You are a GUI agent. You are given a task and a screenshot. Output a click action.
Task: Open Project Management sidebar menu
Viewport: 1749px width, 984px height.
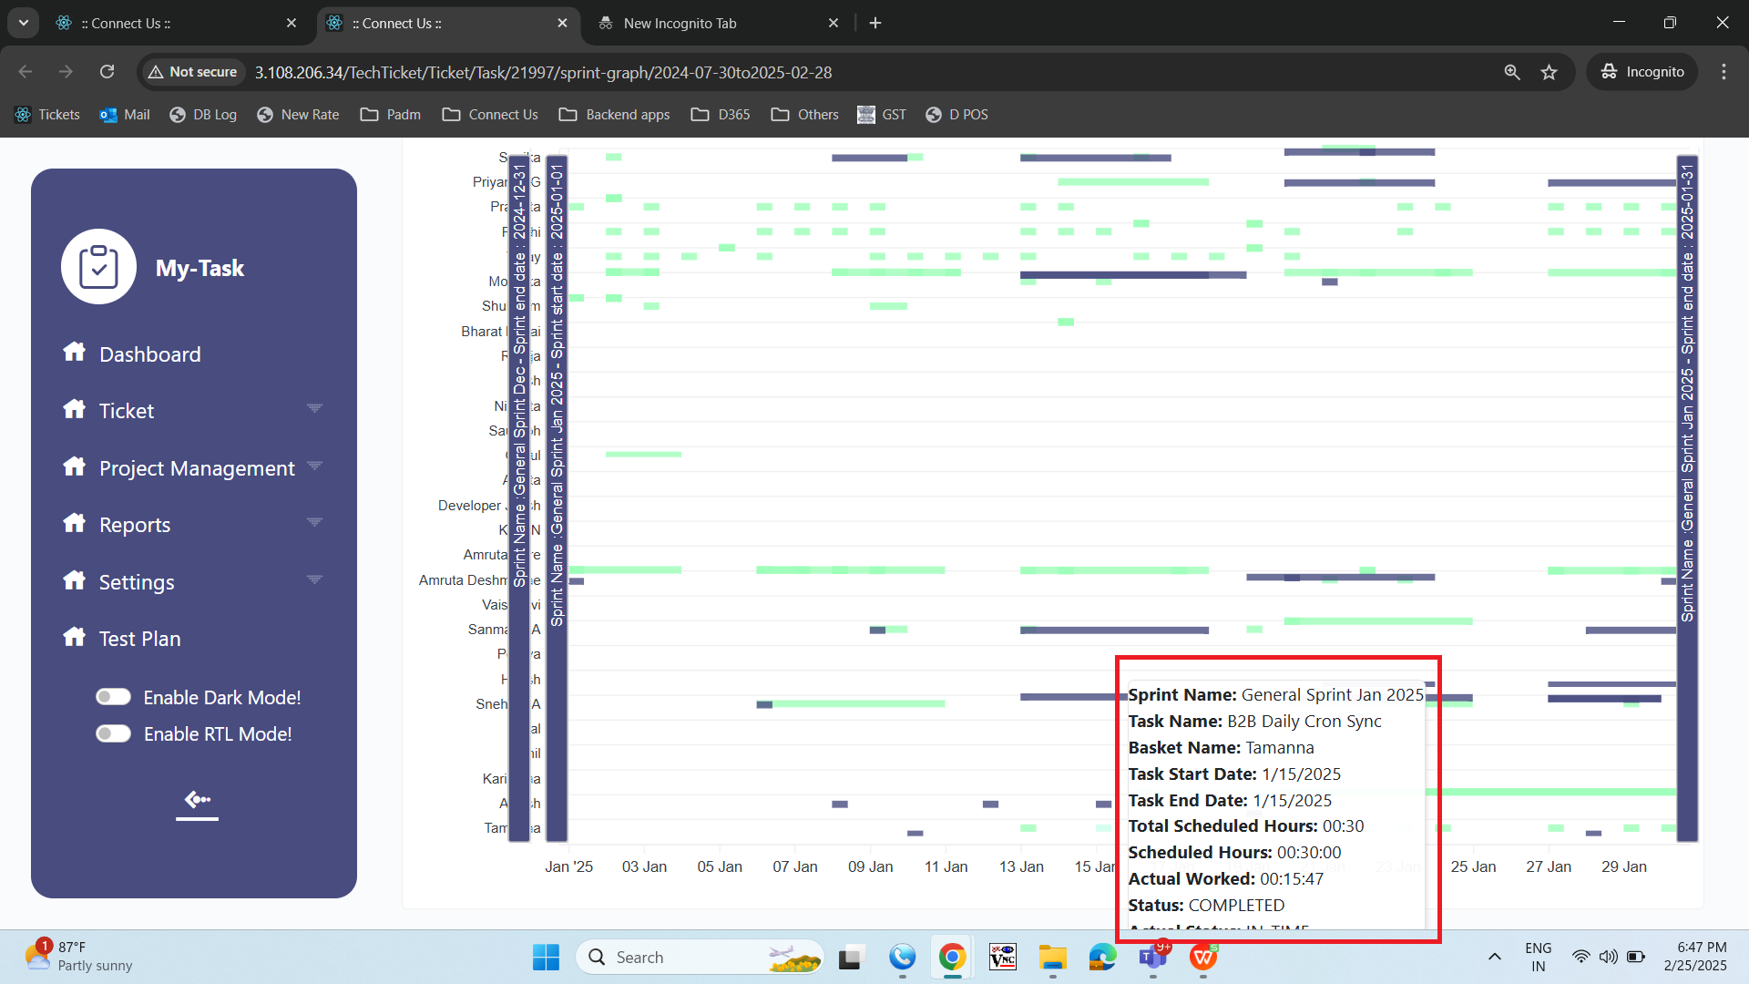[x=197, y=468]
